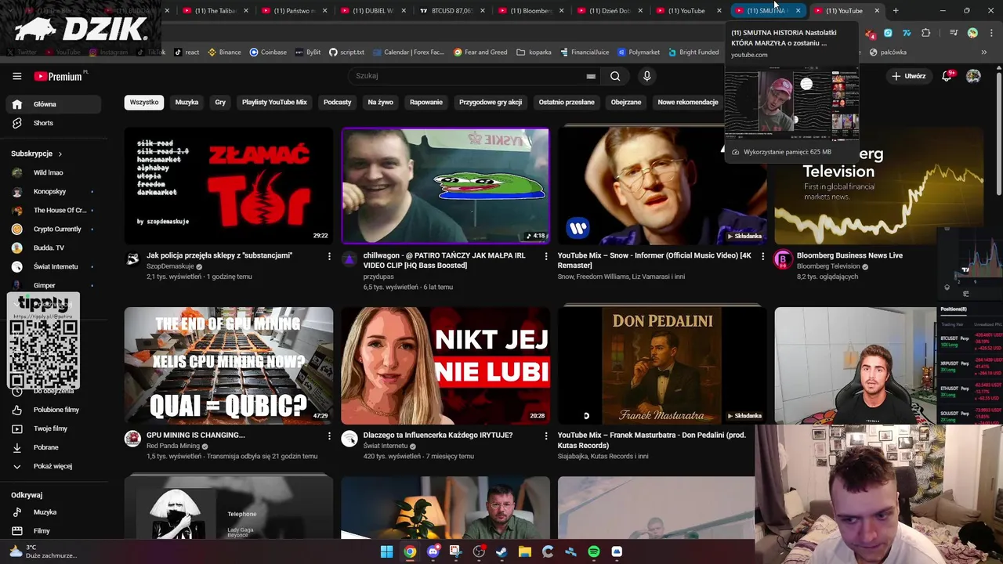Image resolution: width=1003 pixels, height=564 pixels.
Task: Open the YouTube hamburger guide menu
Action: 16,76
